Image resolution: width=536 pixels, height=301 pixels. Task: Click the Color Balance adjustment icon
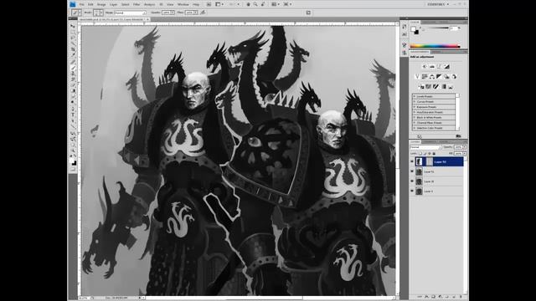click(x=432, y=76)
